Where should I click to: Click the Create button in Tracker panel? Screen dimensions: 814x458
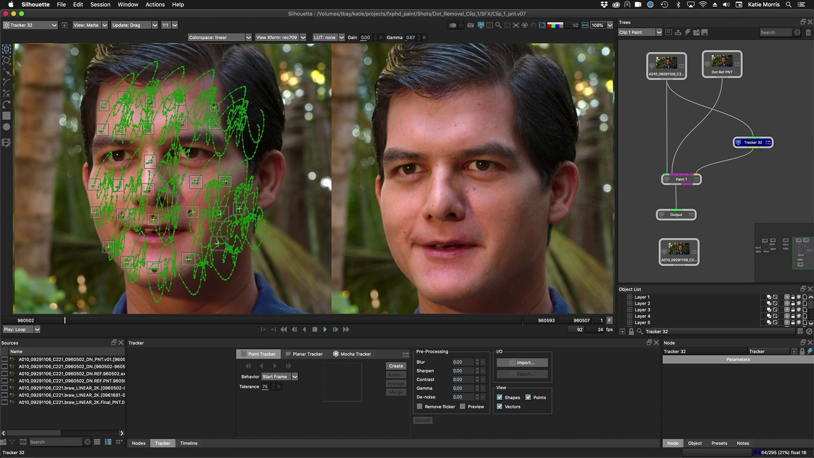tap(396, 366)
